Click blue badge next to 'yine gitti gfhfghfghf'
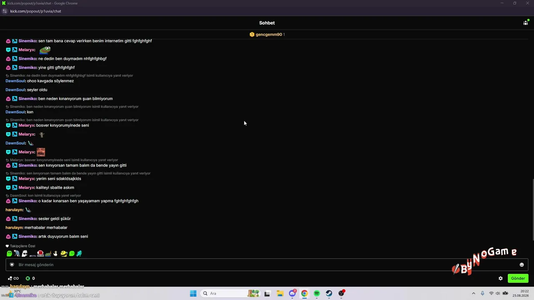Viewport: 534px width, 300px height. [x=15, y=67]
